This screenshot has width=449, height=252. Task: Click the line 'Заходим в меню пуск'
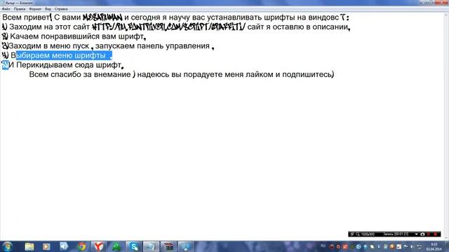(x=108, y=46)
